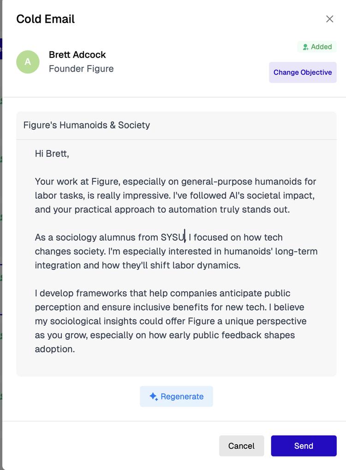The height and width of the screenshot is (470, 346).
Task: Edit the subject line Figure's Humanoids & Society
Action: tap(87, 125)
